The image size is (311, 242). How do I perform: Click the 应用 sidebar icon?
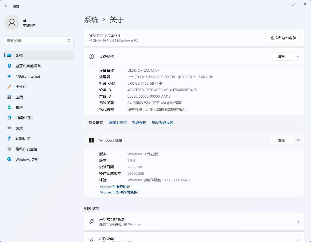(9, 97)
